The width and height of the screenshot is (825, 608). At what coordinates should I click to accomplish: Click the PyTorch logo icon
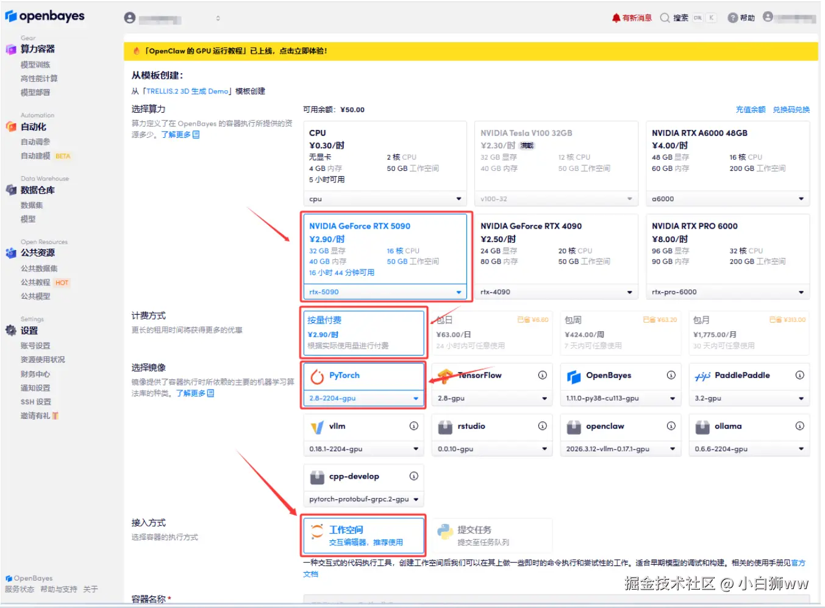317,377
